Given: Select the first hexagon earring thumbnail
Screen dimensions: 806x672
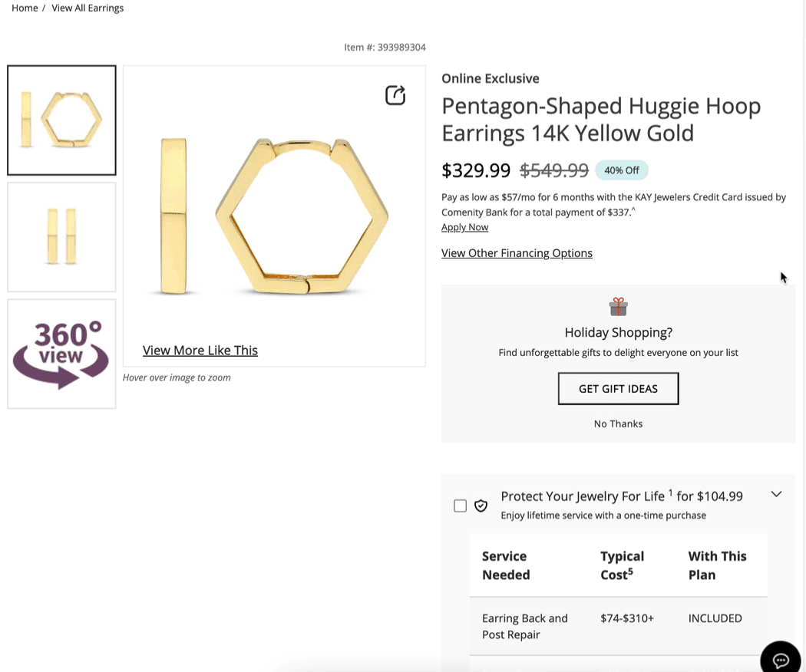Looking at the screenshot, I should click(61, 120).
